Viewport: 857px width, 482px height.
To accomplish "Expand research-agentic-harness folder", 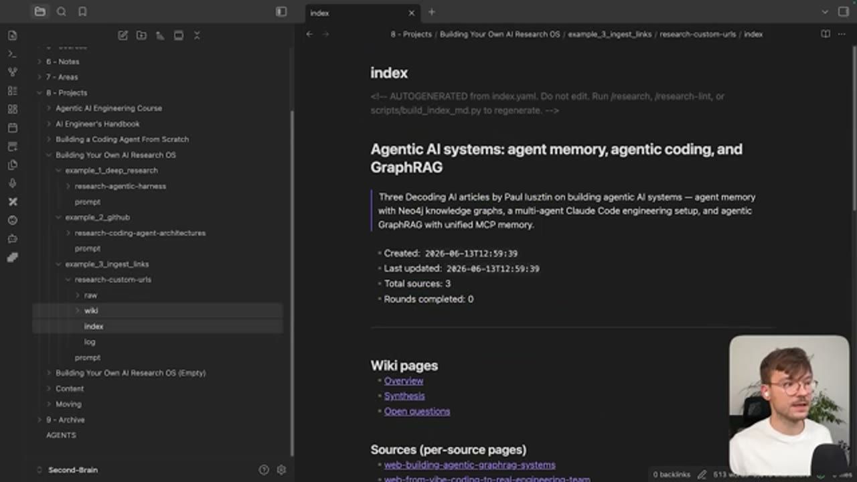I will (121, 186).
